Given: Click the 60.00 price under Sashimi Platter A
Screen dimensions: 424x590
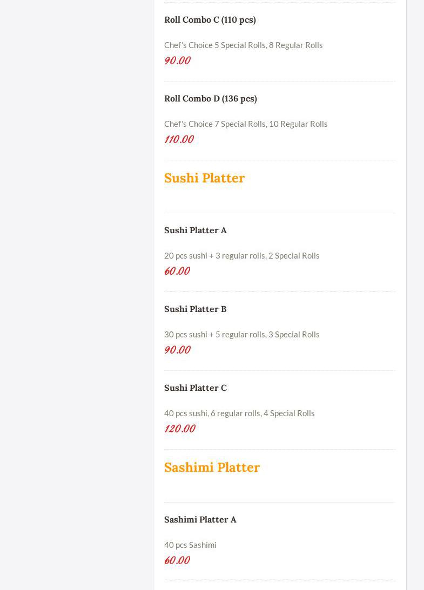Looking at the screenshot, I should pyautogui.click(x=177, y=560).
